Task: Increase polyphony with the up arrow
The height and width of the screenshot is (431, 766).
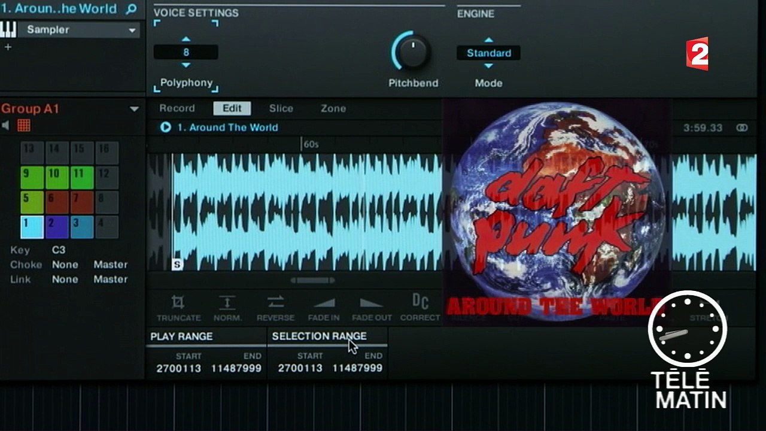Action: point(186,40)
